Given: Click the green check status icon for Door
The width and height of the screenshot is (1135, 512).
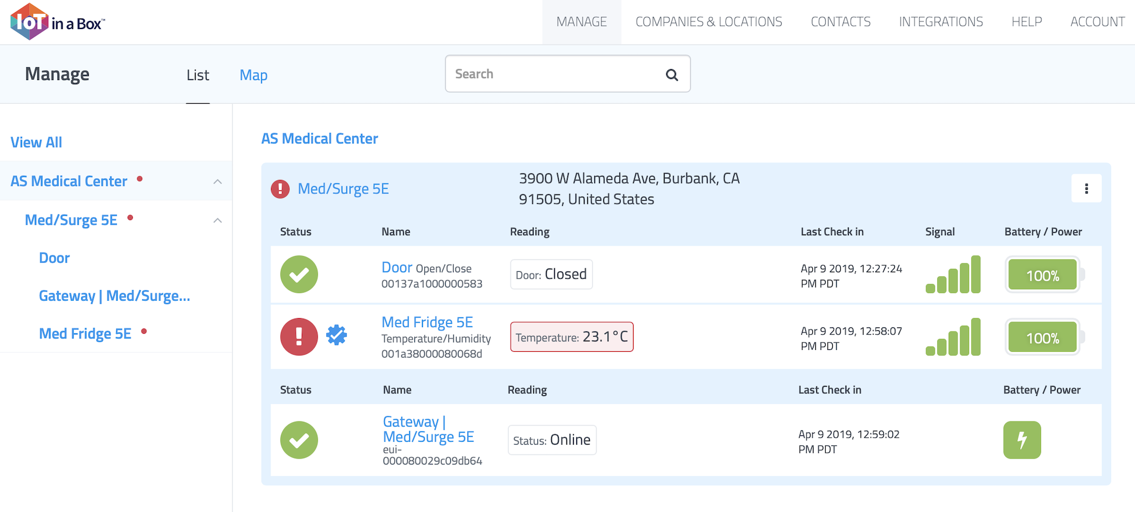Looking at the screenshot, I should click(299, 275).
